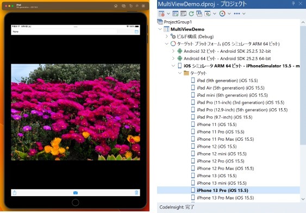Tap the share icon at bottom left
Viewport: 306px width, 213px height.
tap(15, 193)
